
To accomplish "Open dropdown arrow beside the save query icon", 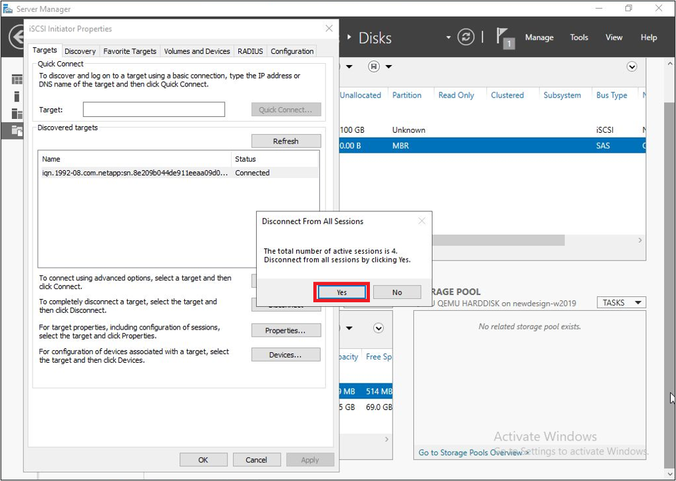I will pyautogui.click(x=389, y=66).
